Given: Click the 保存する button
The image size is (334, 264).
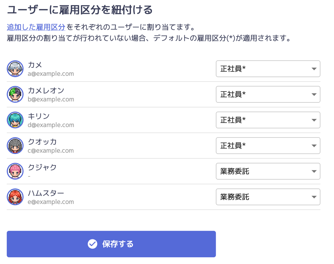Looking at the screenshot, I should [111, 244].
